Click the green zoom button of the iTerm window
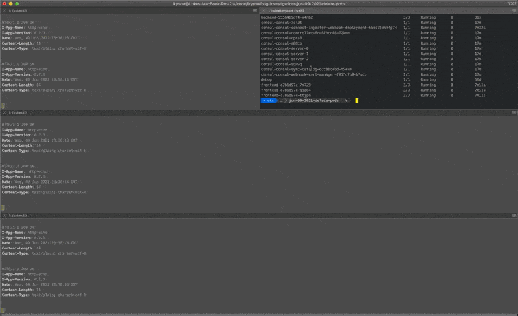The width and height of the screenshot is (518, 316). click(17, 4)
